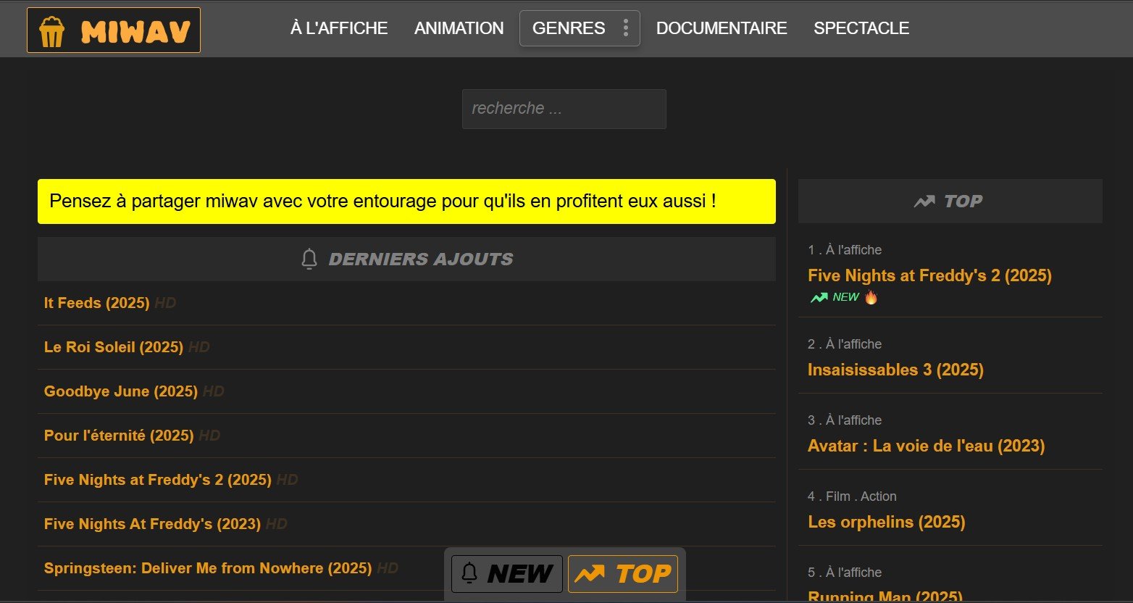The height and width of the screenshot is (603, 1133).
Task: Click the yellow share miwav banner
Action: tap(406, 201)
